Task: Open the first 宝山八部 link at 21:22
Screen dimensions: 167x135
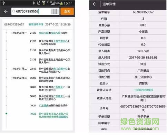Action: [x=43, y=33]
